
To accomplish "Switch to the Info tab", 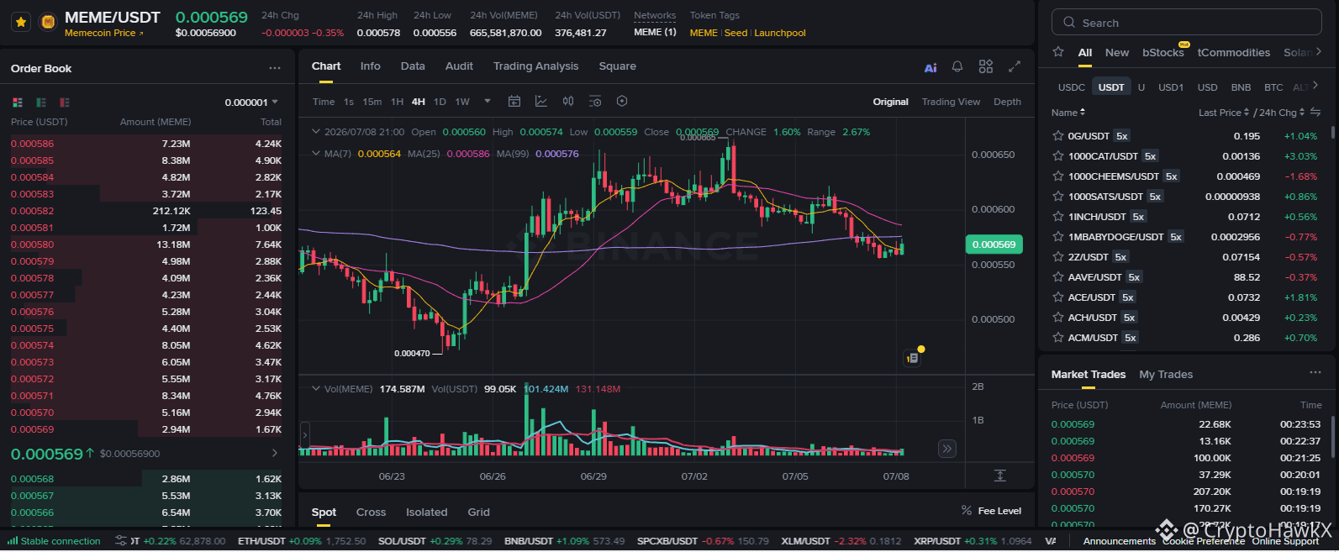I will point(370,66).
